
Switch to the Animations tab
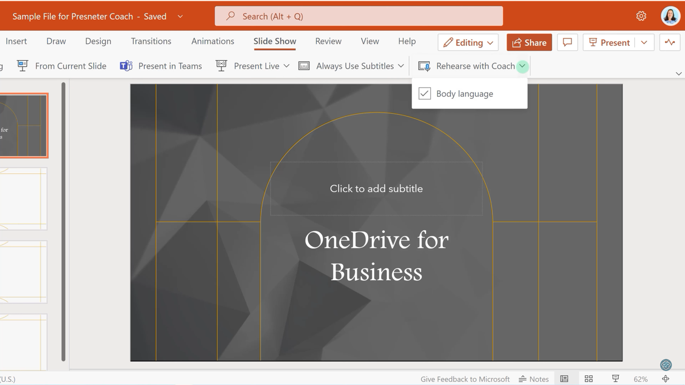coord(212,41)
